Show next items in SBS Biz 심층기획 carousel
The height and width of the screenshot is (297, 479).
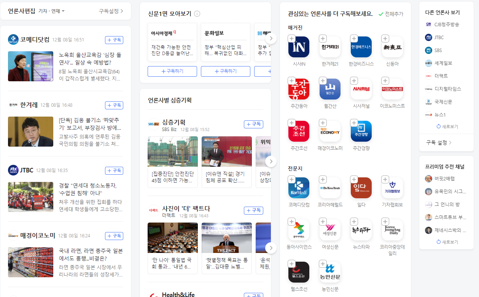[271, 161]
